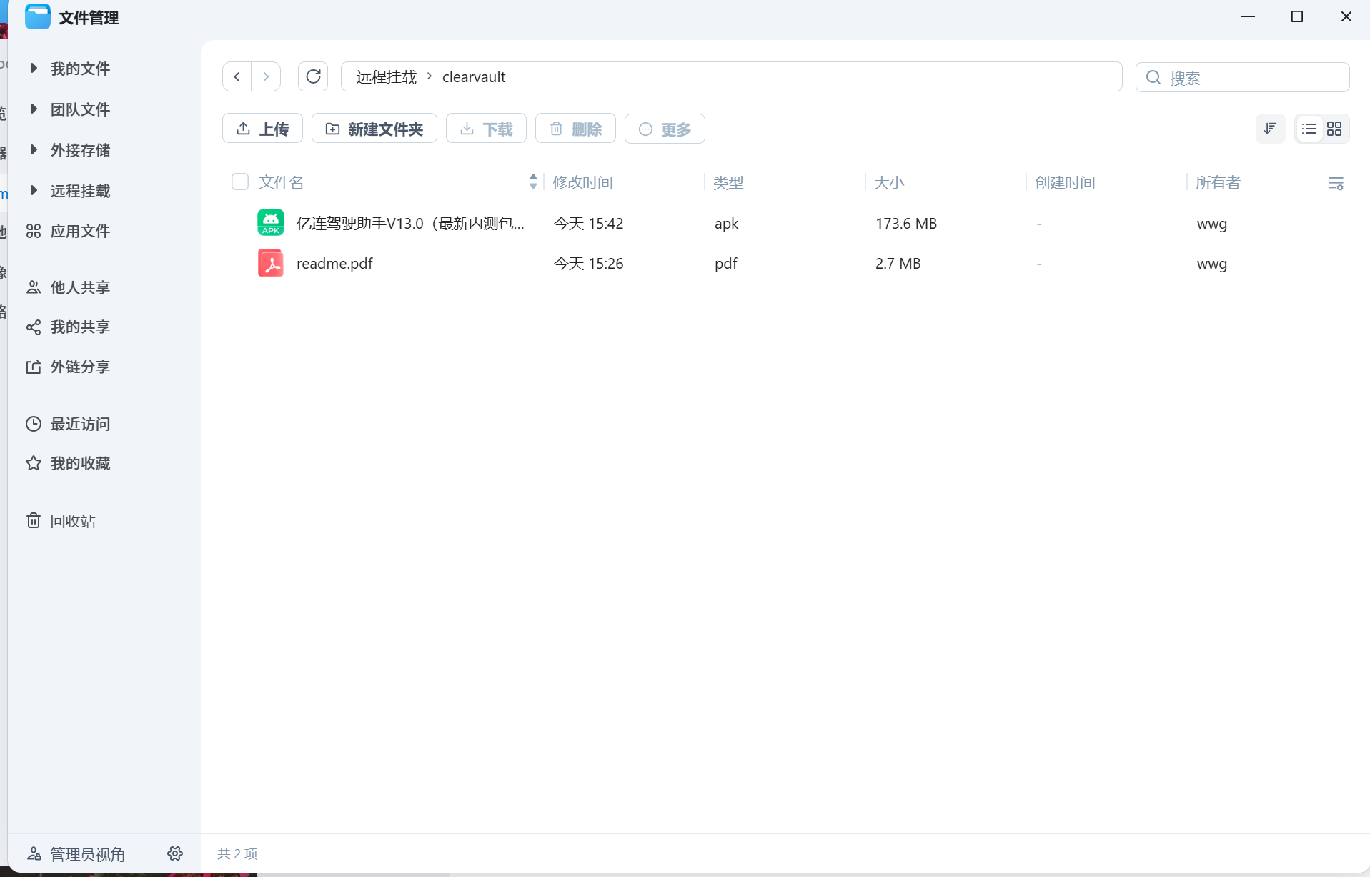Screen dimensions: 1370x877
Task: Open column settings icon in table header
Action: (1336, 183)
